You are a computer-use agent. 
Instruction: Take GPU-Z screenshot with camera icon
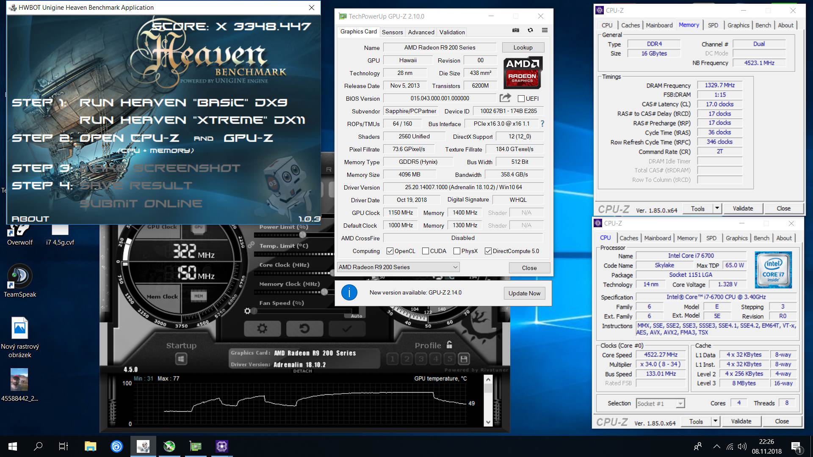tap(516, 30)
